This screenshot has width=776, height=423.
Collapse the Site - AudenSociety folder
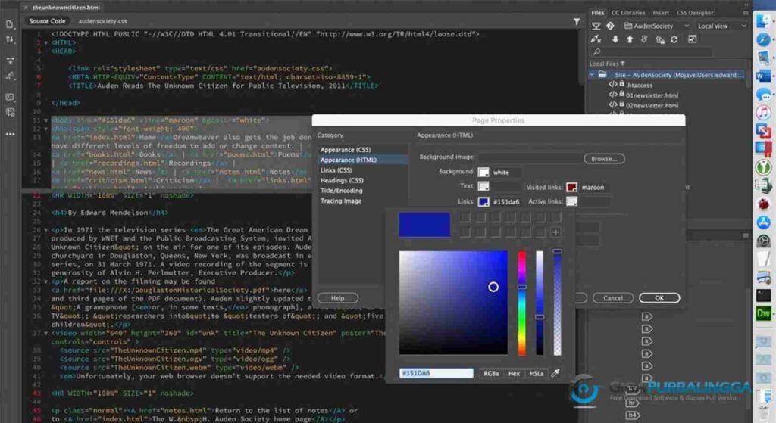coord(592,75)
